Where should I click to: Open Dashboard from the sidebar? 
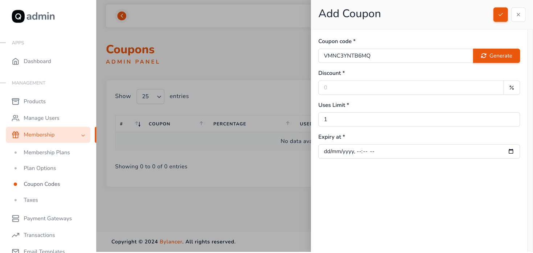tap(37, 61)
